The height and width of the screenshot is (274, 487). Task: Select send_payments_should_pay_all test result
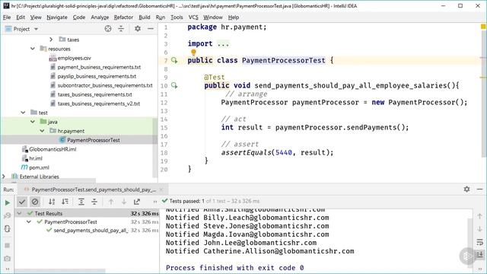pyautogui.click(x=91, y=230)
